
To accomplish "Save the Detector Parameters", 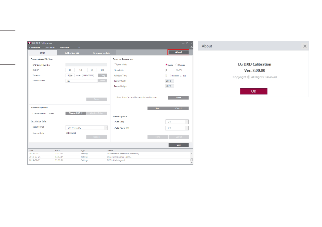I will tap(157, 108).
